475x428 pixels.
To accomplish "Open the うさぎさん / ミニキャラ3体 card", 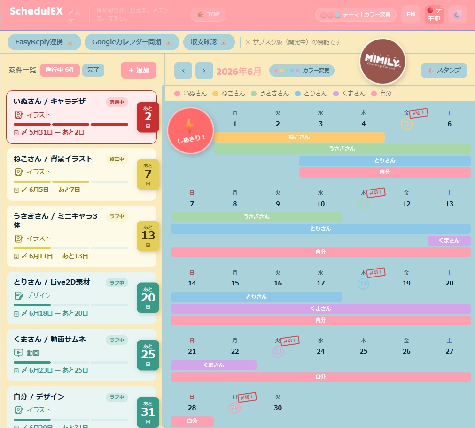I will pyautogui.click(x=81, y=236).
